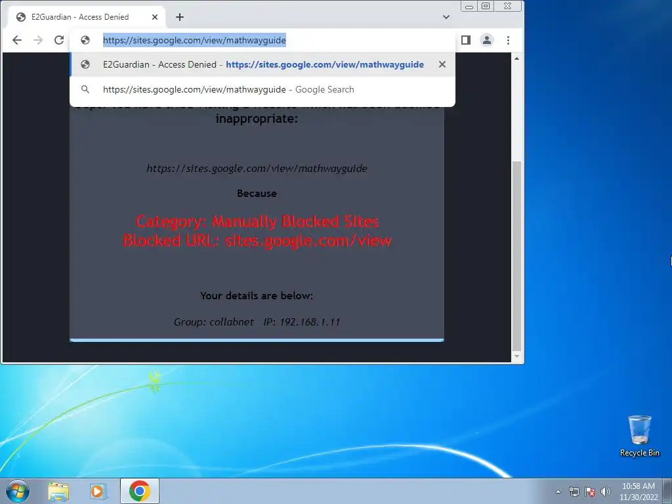Open Chrome three-dot menu

coord(509,40)
